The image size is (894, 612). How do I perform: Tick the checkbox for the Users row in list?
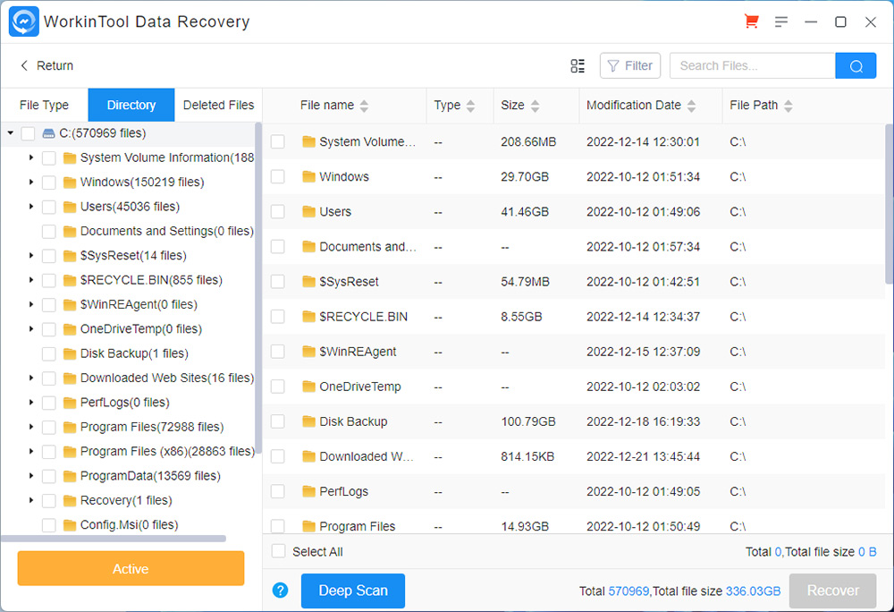click(x=278, y=211)
